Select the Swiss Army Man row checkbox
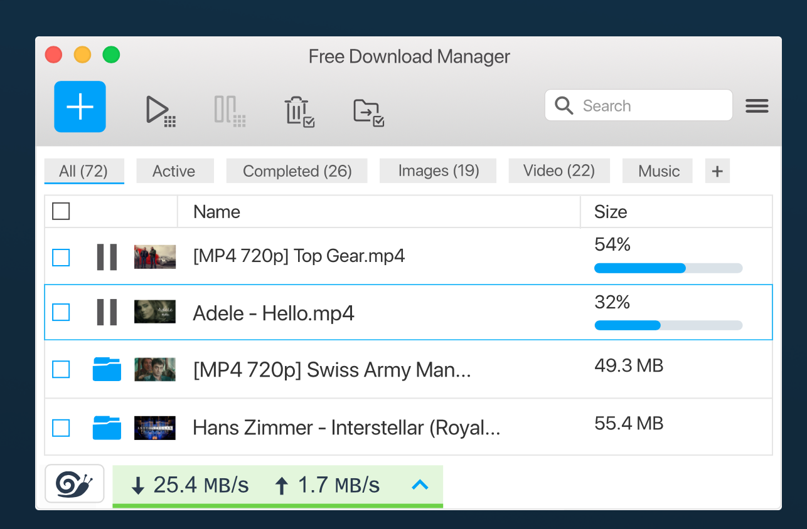 tap(61, 370)
